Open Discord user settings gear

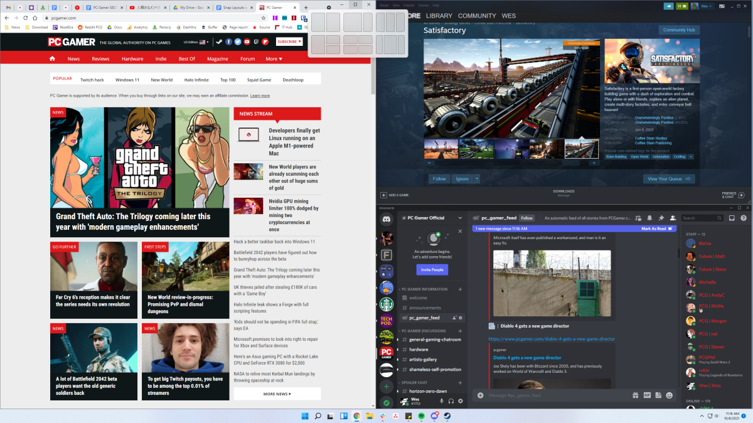coord(461,401)
